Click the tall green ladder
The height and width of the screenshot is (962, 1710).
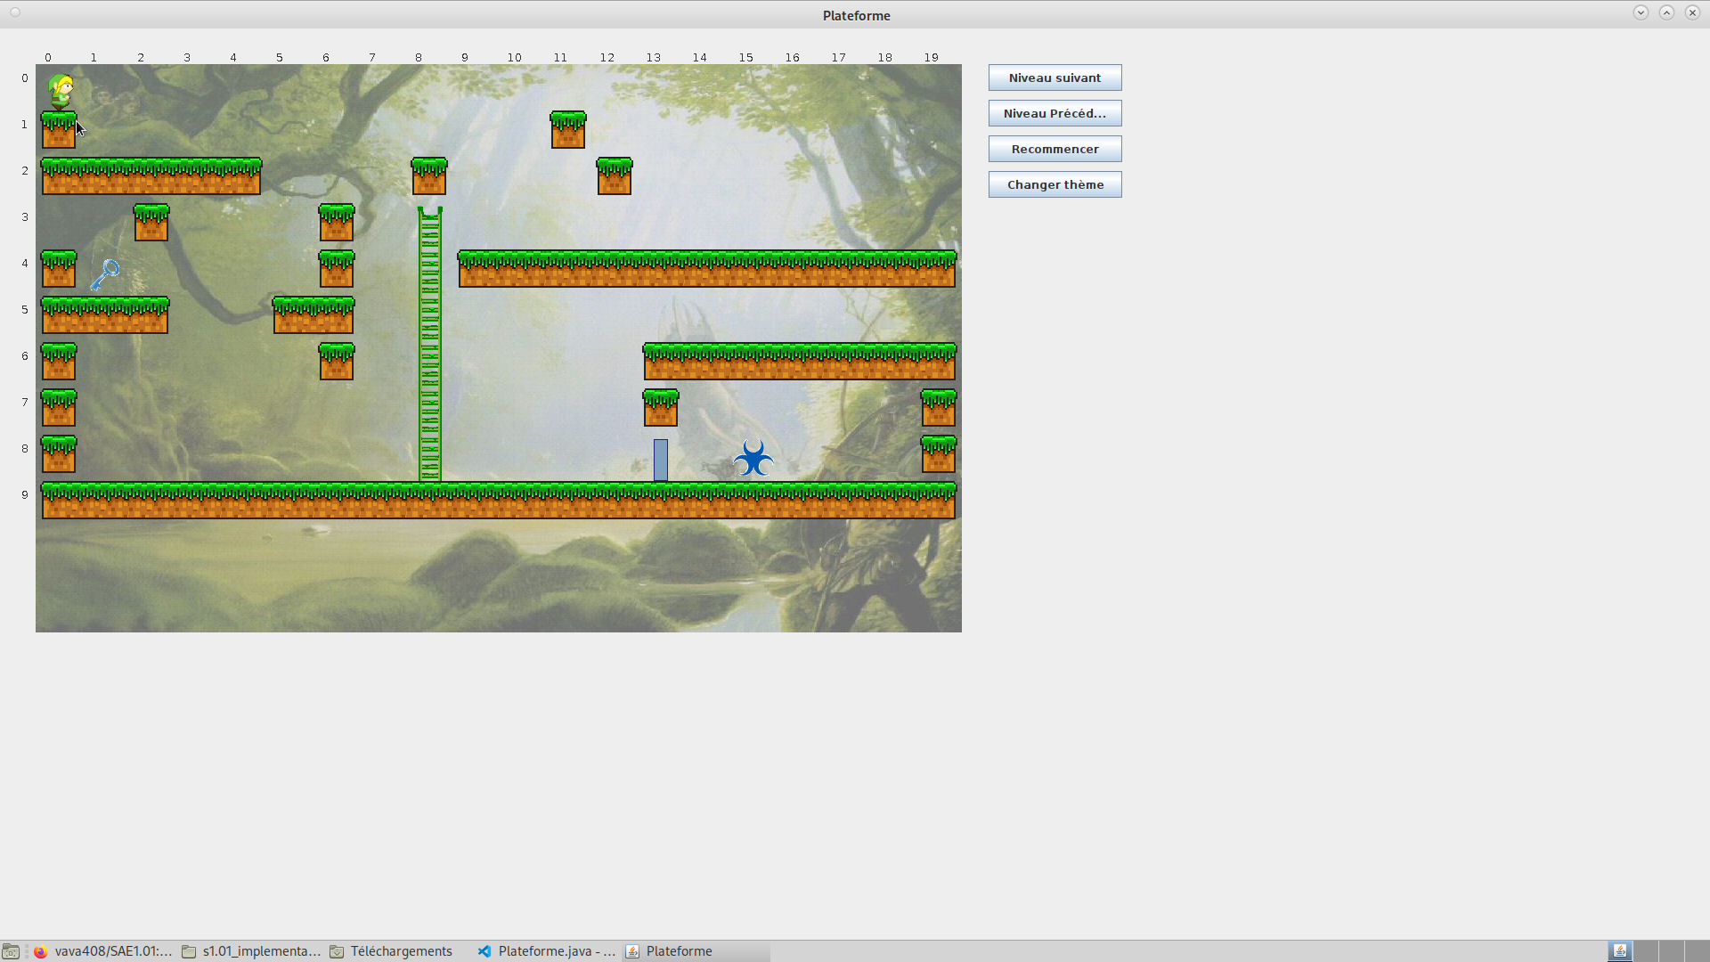click(x=430, y=346)
